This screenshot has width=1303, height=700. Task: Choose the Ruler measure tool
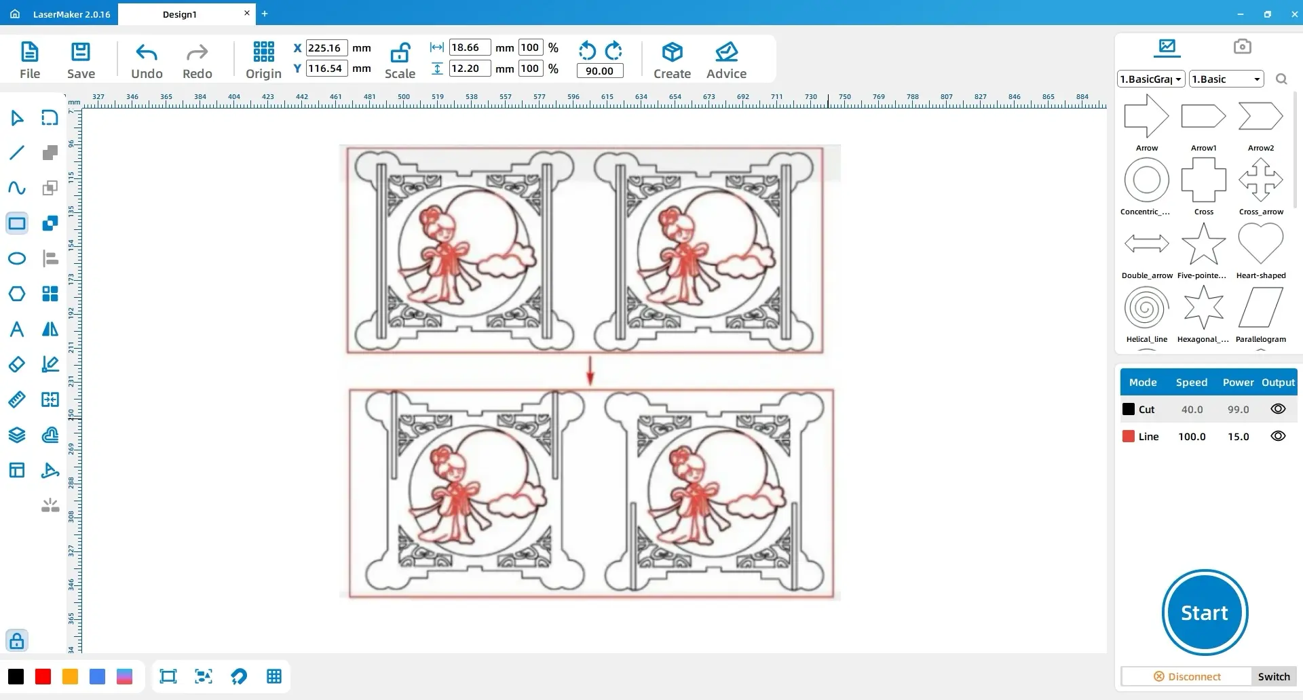pos(17,400)
